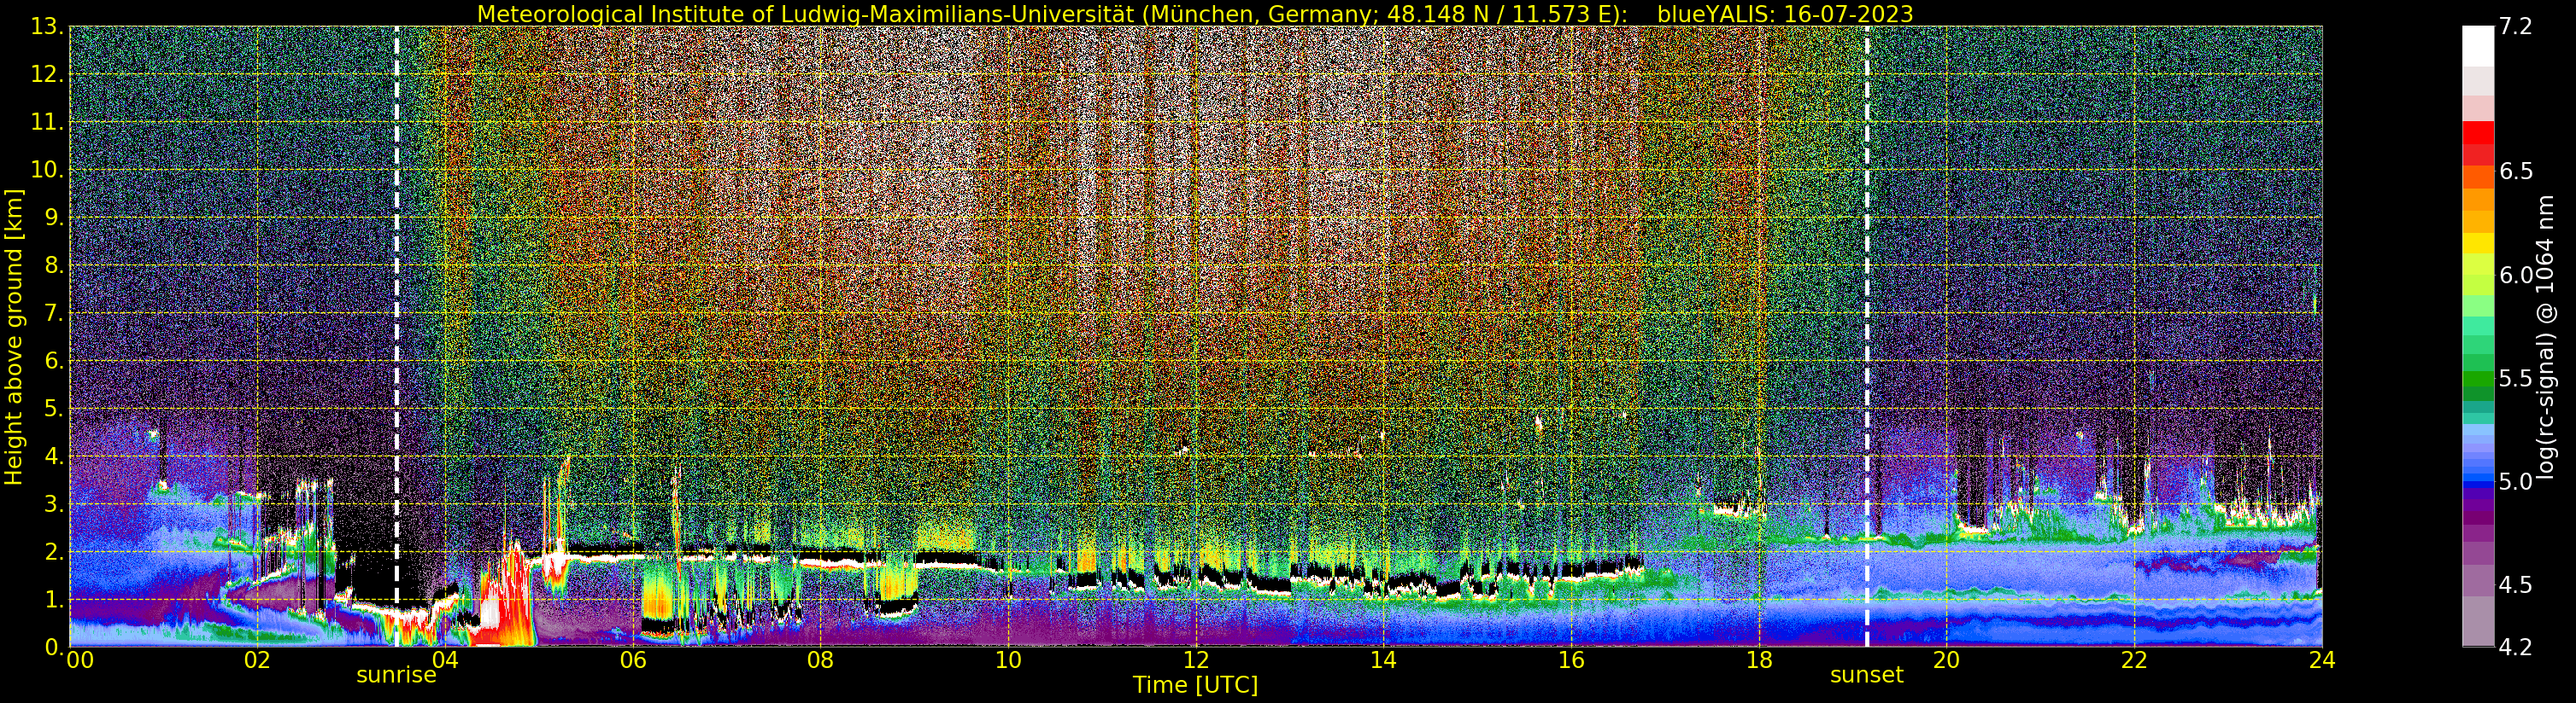Click the height axis tick label 8.
Image resolution: width=2576 pixels, height=703 pixels.
[54, 265]
